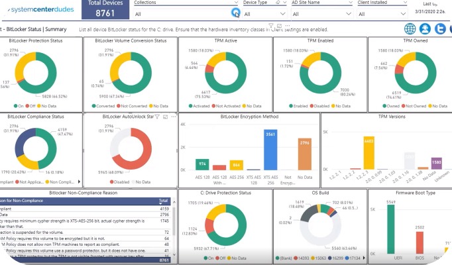Click the table grand total value 8761
Screen dimensions: 452x265
[164, 260]
